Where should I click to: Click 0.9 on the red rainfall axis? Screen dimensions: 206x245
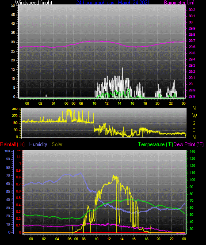click(19, 171)
